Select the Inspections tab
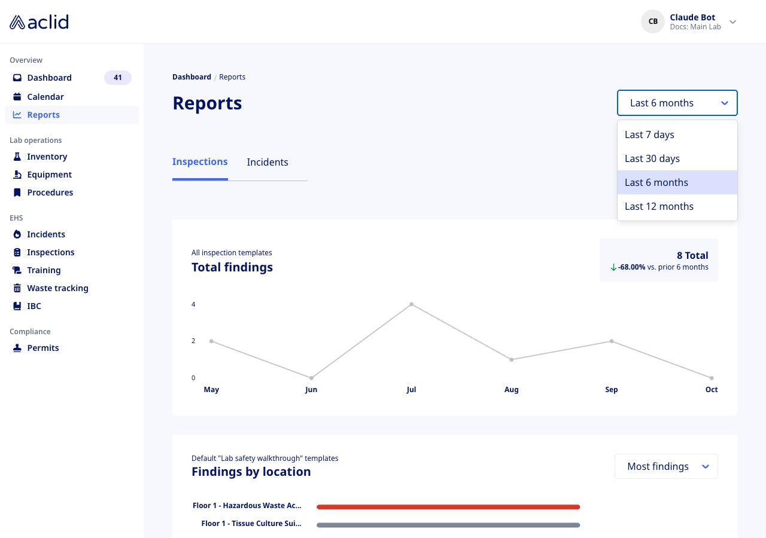This screenshot has width=766, height=538. click(x=200, y=161)
